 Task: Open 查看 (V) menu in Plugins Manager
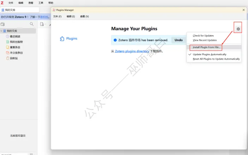(84, 17)
